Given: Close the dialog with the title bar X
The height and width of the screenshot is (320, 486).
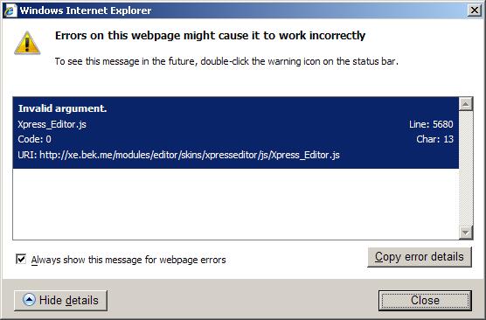Looking at the screenshot, I should 475,10.
